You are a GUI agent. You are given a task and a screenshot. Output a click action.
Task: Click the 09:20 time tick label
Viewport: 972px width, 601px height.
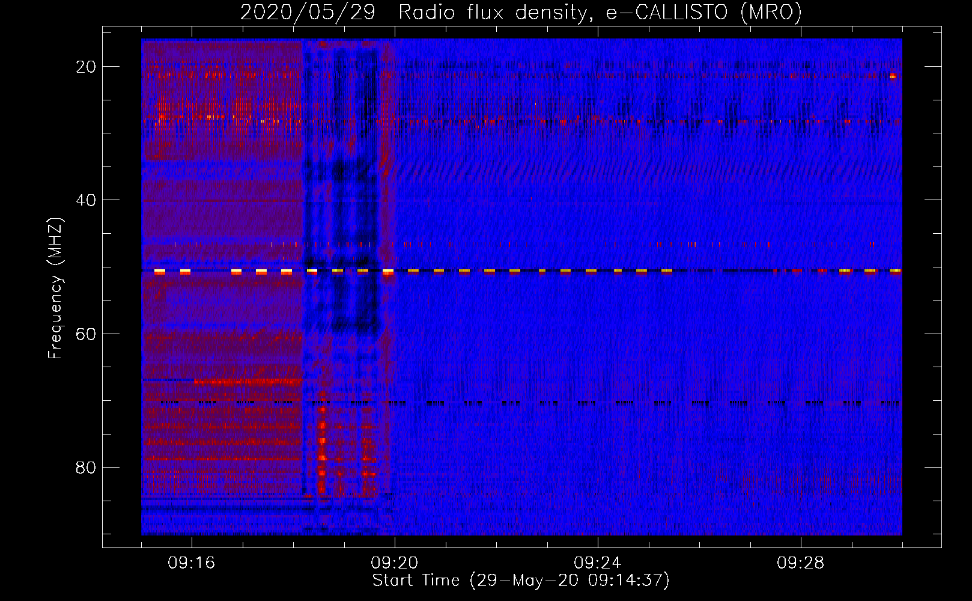pos(395,563)
